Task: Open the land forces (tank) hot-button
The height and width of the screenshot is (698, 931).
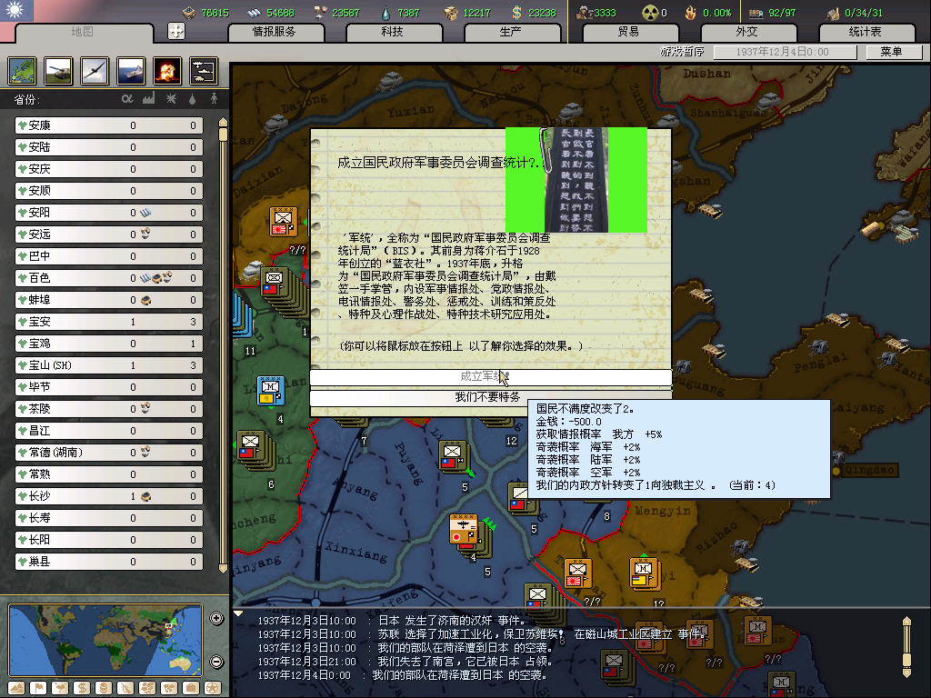Action: coord(59,71)
